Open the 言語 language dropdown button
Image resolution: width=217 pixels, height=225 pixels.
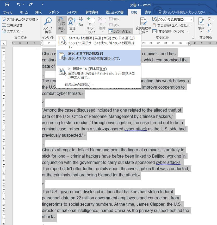pyautogui.click(x=72, y=25)
